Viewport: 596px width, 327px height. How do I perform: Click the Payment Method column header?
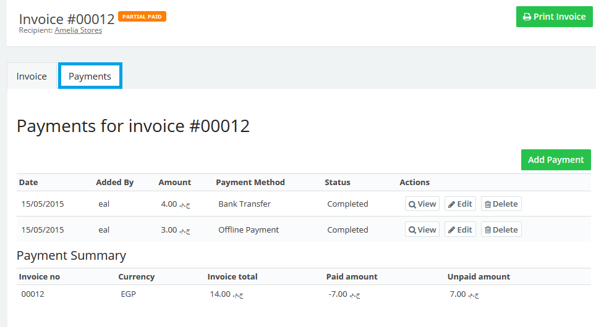[x=250, y=183]
